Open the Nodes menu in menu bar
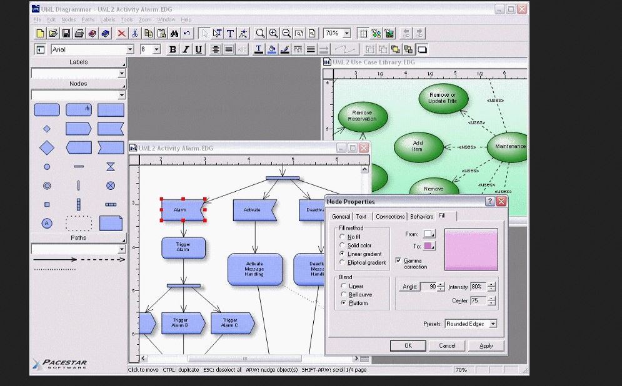 click(68, 19)
